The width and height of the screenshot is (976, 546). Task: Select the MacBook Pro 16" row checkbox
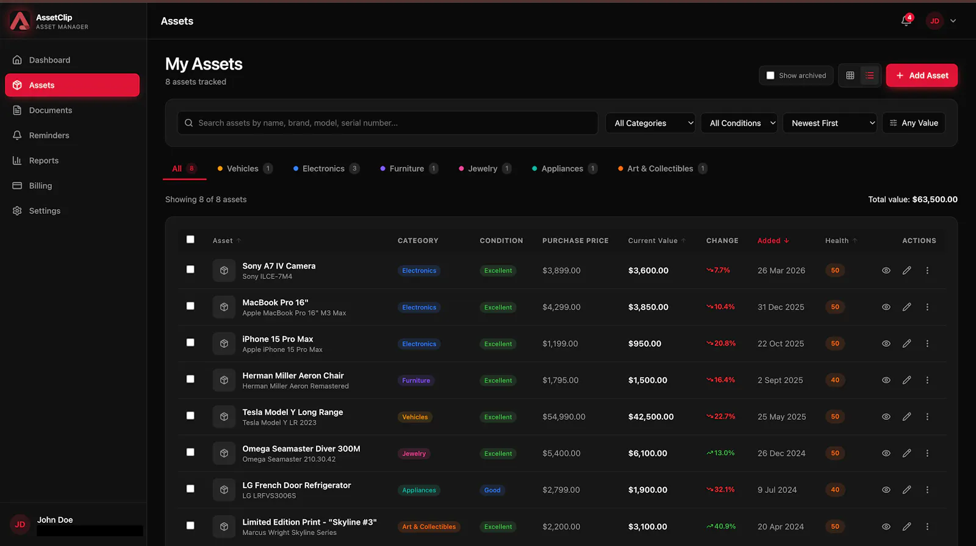[190, 306]
